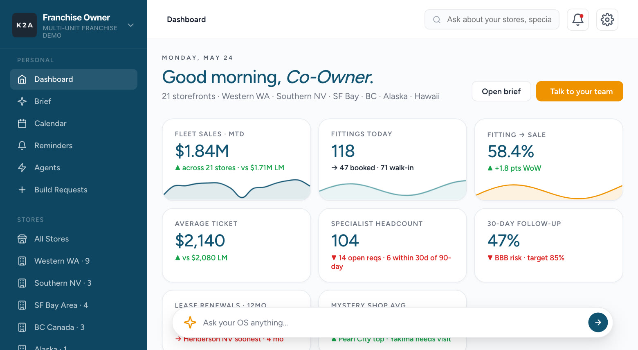Select Southern NV · 3 store group
This screenshot has width=638, height=350.
[74, 283]
